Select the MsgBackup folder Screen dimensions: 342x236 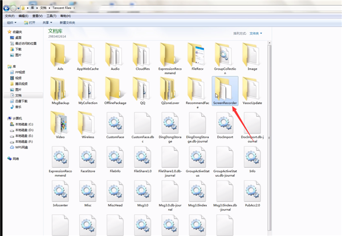60,91
